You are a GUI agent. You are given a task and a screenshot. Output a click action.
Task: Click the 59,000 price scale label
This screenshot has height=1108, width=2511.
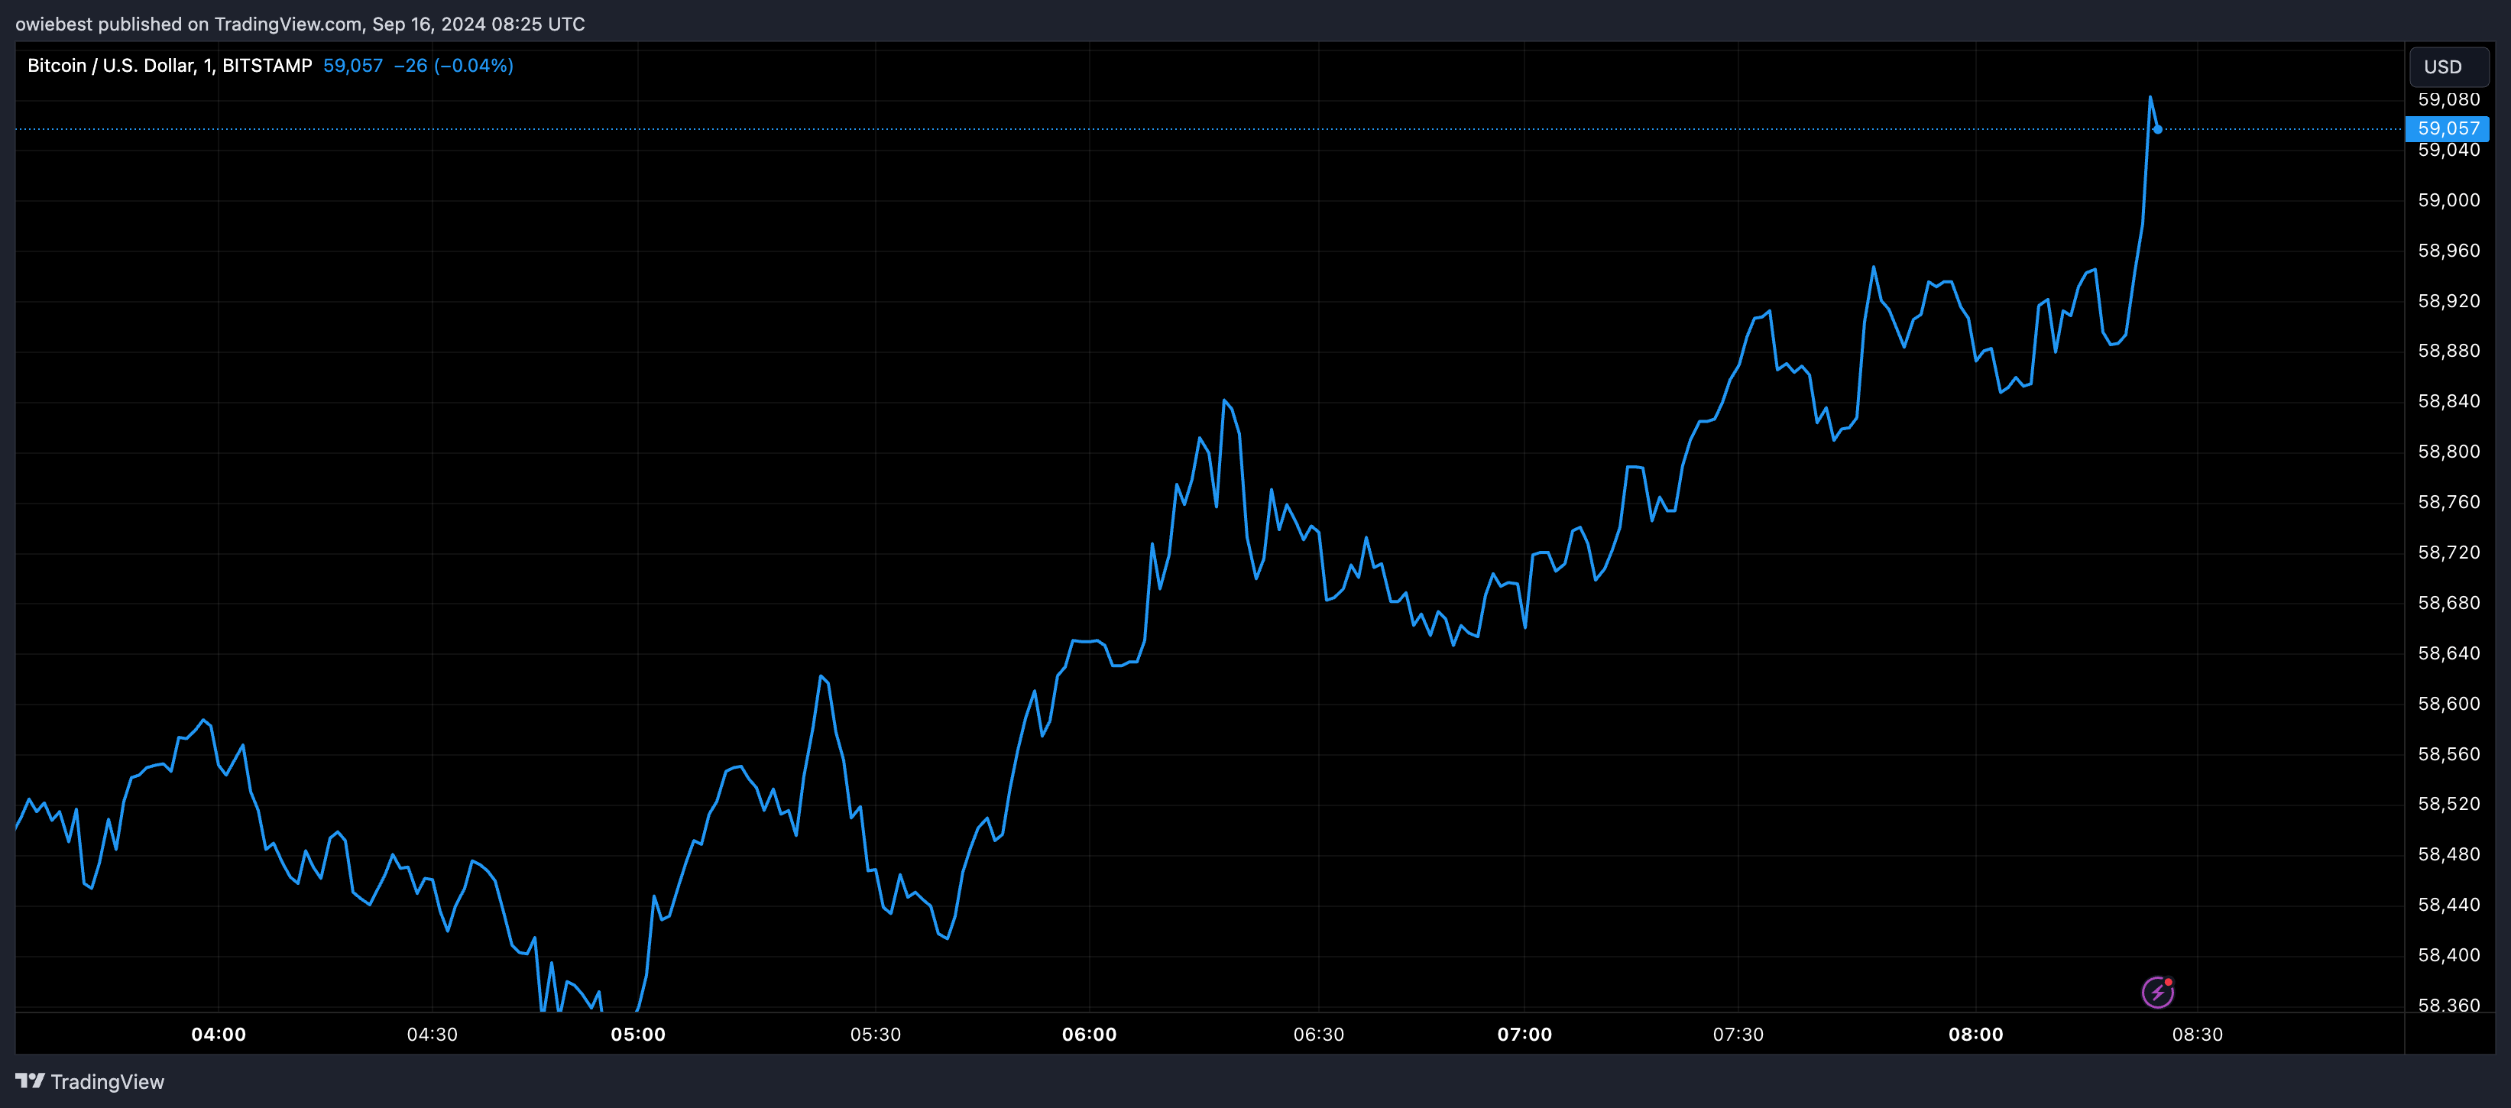2448,199
